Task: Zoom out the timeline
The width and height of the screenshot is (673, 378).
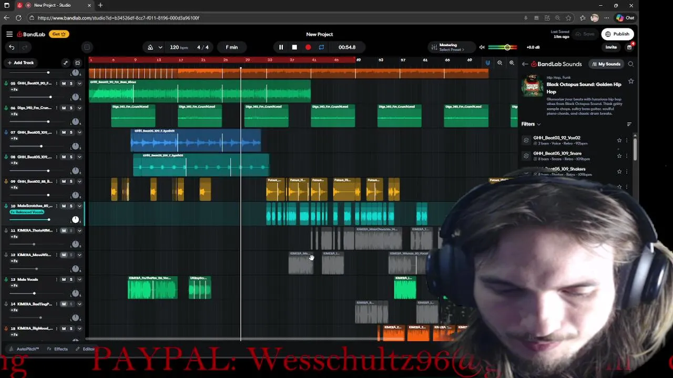Action: (499, 63)
